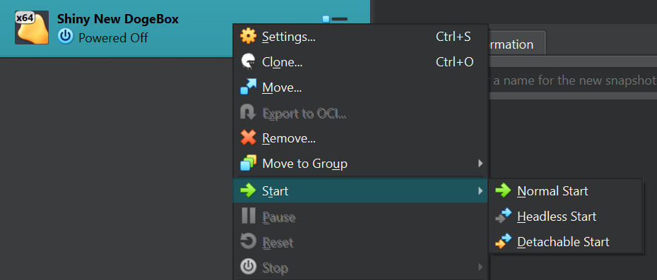Image resolution: width=657 pixels, height=280 pixels.
Task: Click the red Remove cross icon
Action: tap(249, 138)
